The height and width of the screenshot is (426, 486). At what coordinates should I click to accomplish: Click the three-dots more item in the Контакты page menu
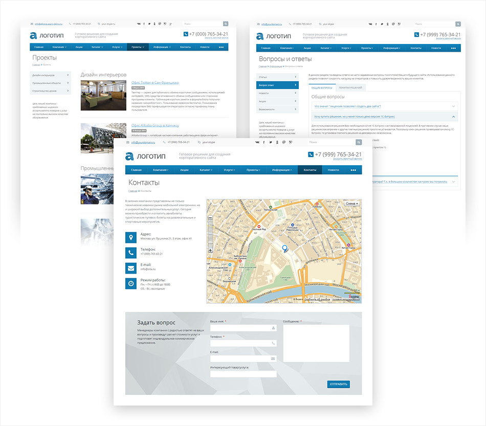click(x=353, y=170)
